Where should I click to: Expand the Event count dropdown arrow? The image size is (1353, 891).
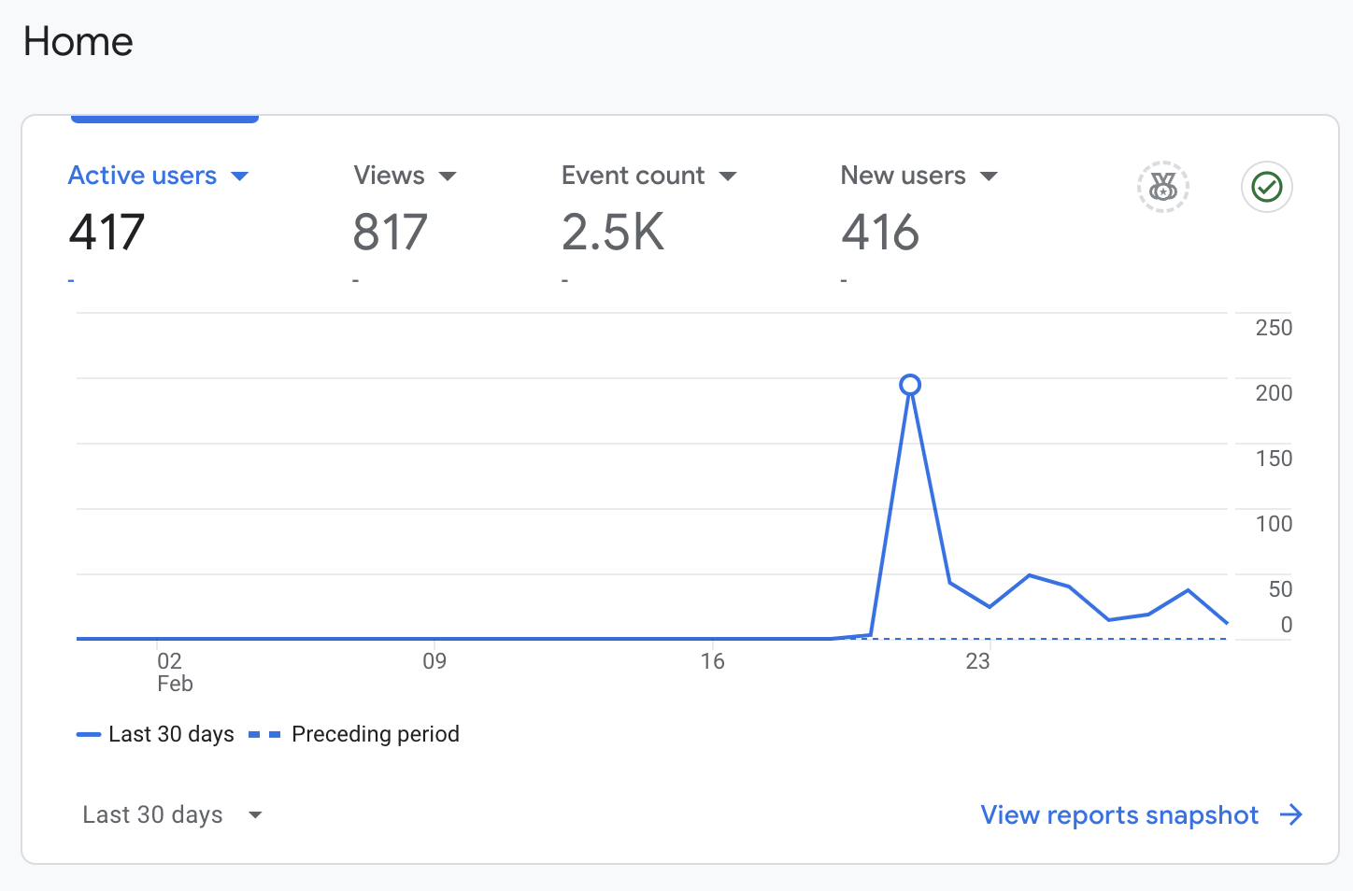728,177
